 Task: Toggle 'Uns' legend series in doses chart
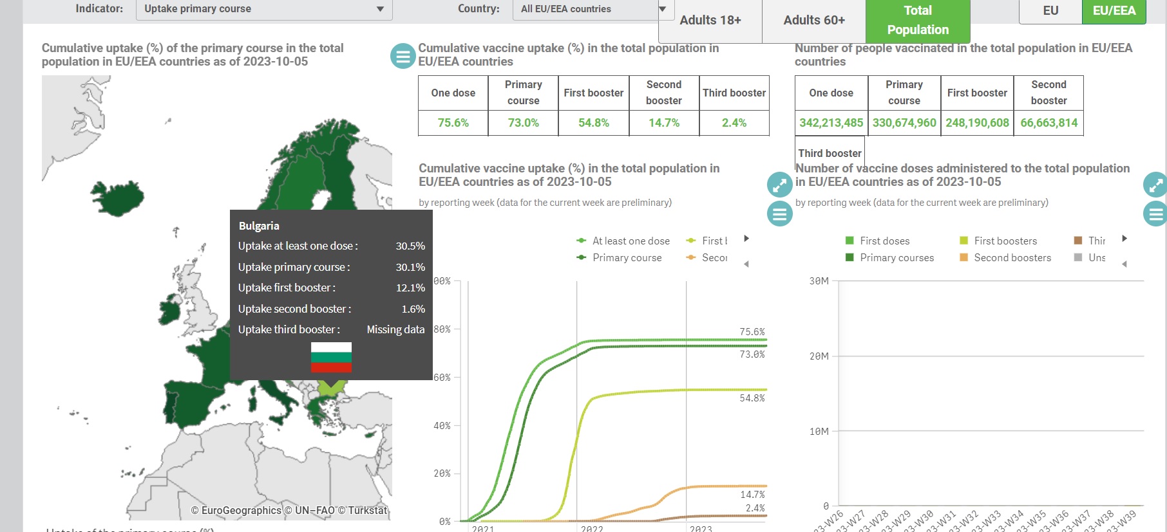click(x=1090, y=258)
